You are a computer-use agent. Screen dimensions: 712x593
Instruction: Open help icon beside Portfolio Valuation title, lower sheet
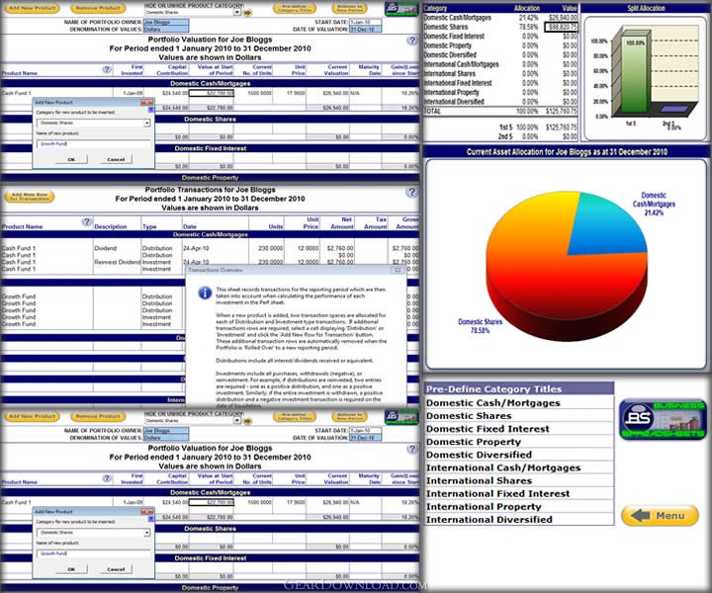coord(411,449)
